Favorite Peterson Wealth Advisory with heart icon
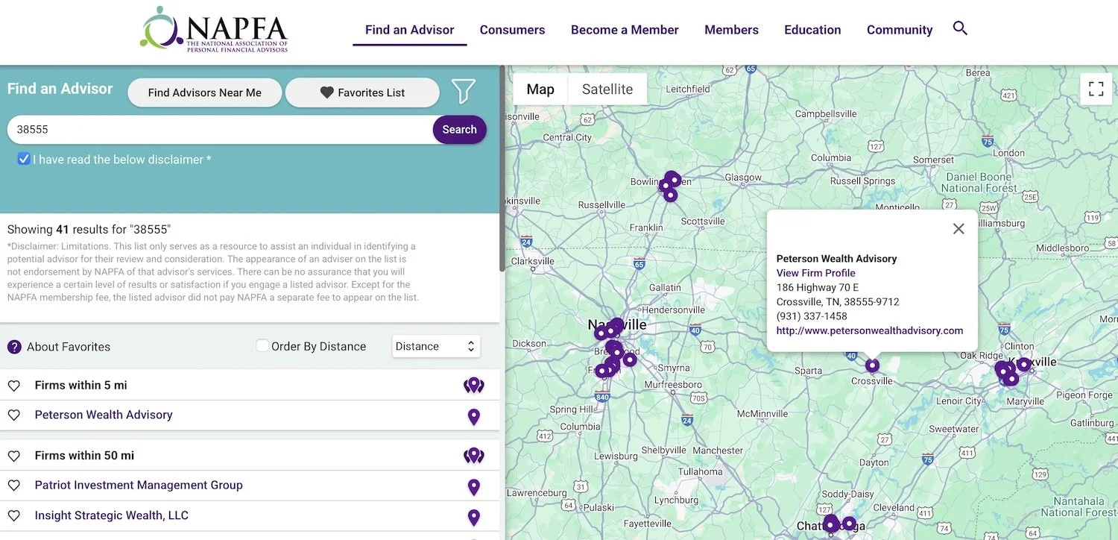The width and height of the screenshot is (1118, 540). pos(13,415)
